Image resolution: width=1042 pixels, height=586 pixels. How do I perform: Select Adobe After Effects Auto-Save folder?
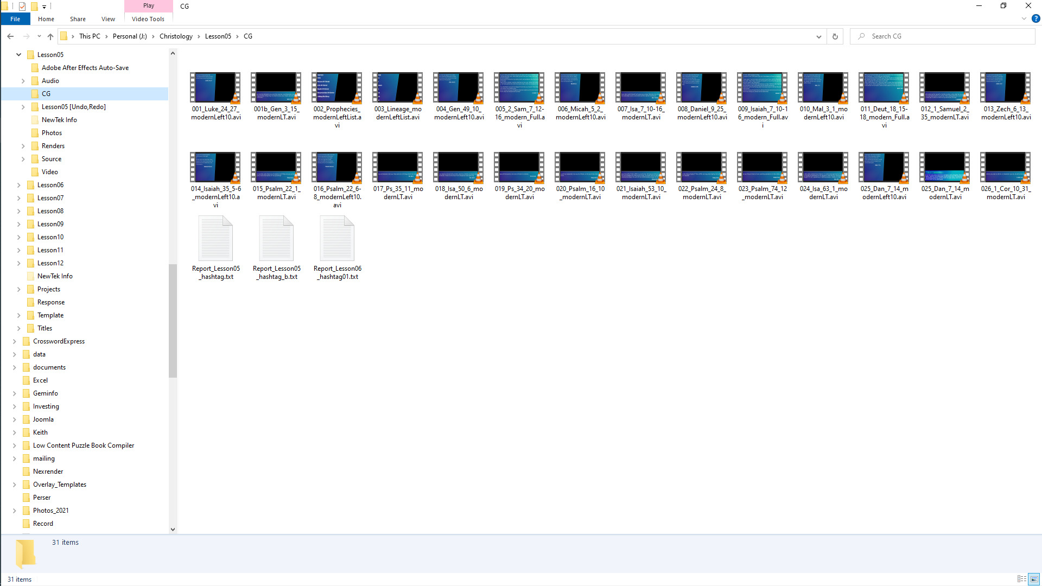[85, 68]
